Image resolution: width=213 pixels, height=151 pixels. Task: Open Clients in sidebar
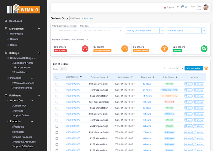click(14, 39)
